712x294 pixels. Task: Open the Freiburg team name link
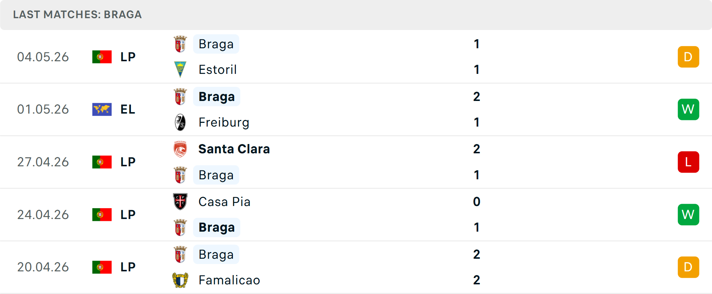pyautogui.click(x=224, y=122)
